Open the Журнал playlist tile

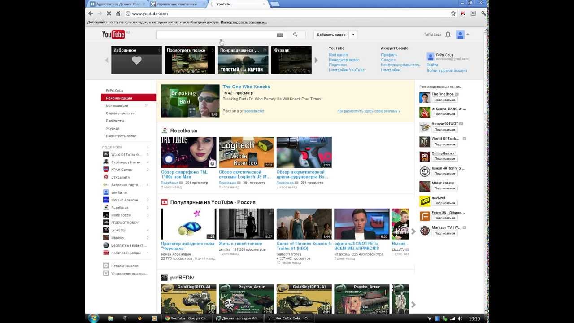291,60
